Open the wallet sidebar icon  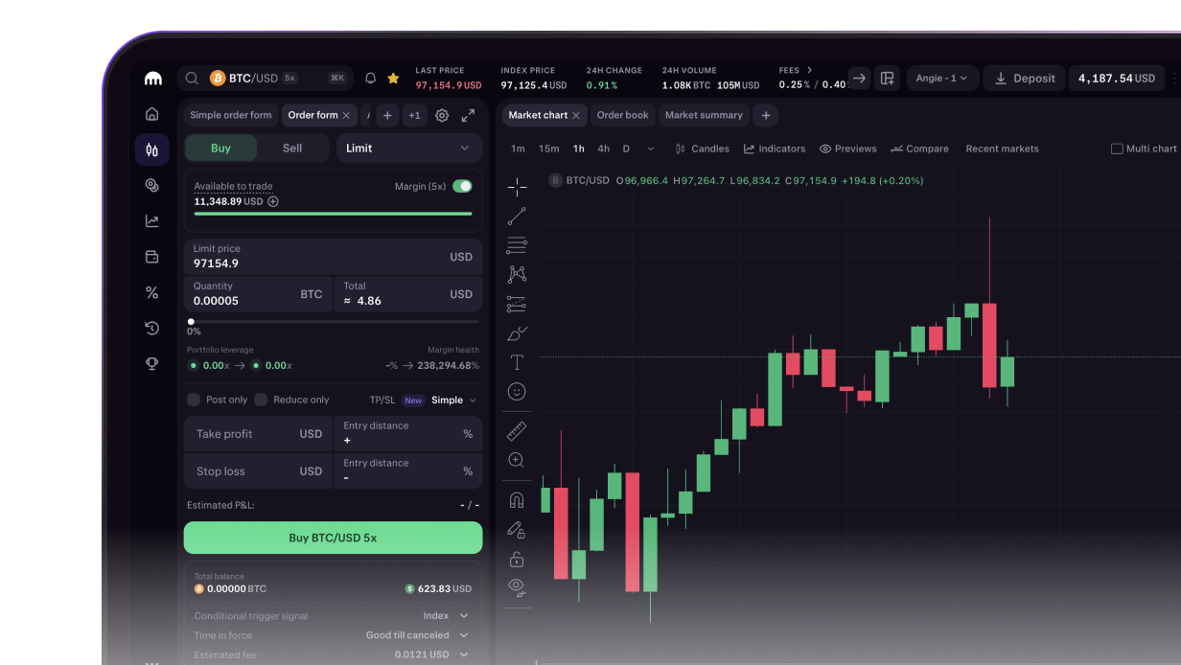151,257
